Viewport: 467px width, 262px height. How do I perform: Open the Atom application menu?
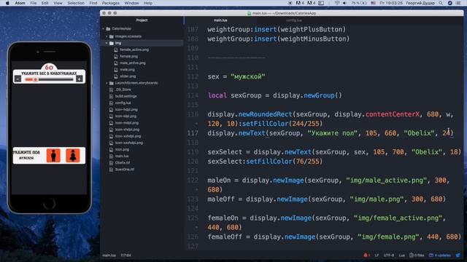[20, 3]
